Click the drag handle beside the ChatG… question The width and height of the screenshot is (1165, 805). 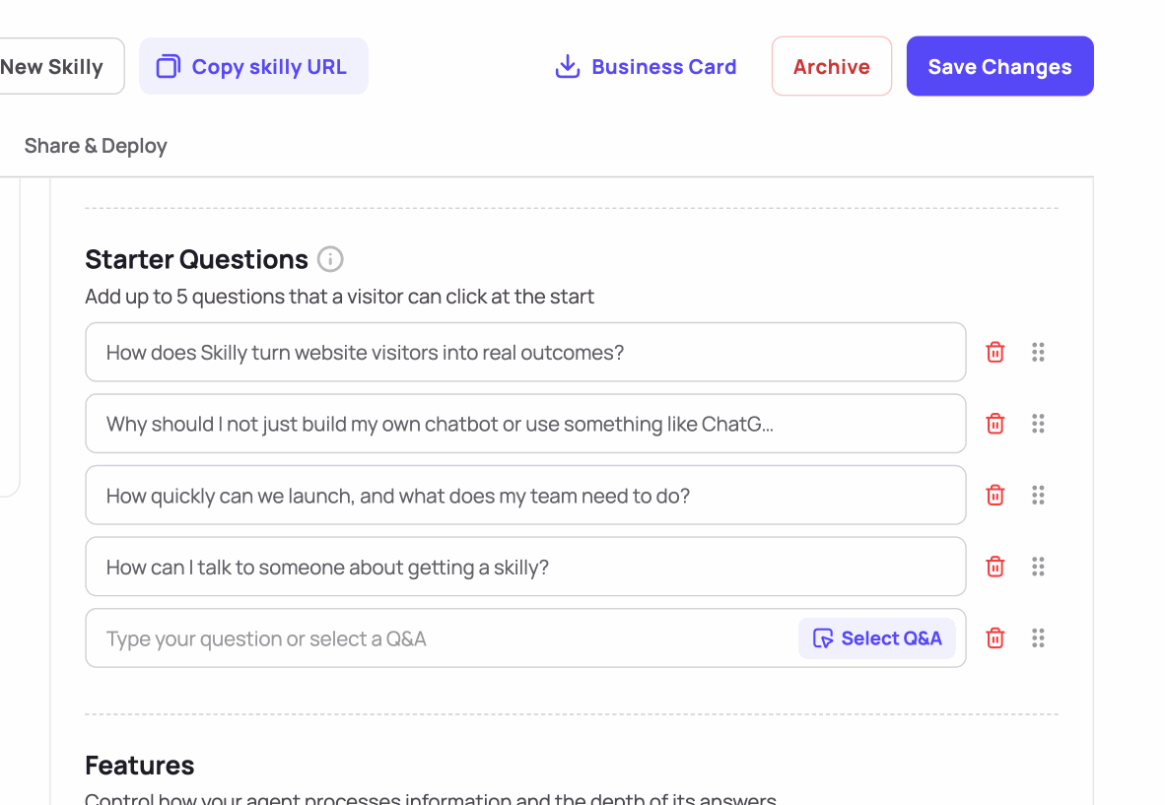coord(1038,424)
